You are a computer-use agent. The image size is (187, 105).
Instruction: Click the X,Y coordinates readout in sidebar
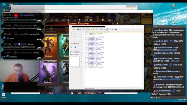pyautogui.click(x=74, y=51)
